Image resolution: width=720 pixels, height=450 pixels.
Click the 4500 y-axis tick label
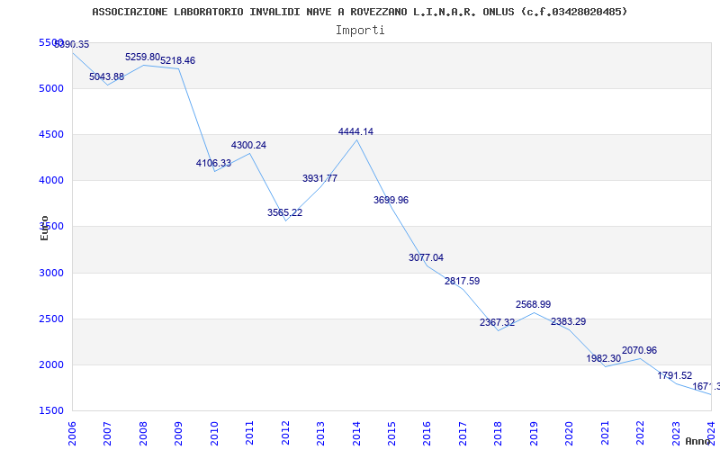click(50, 134)
